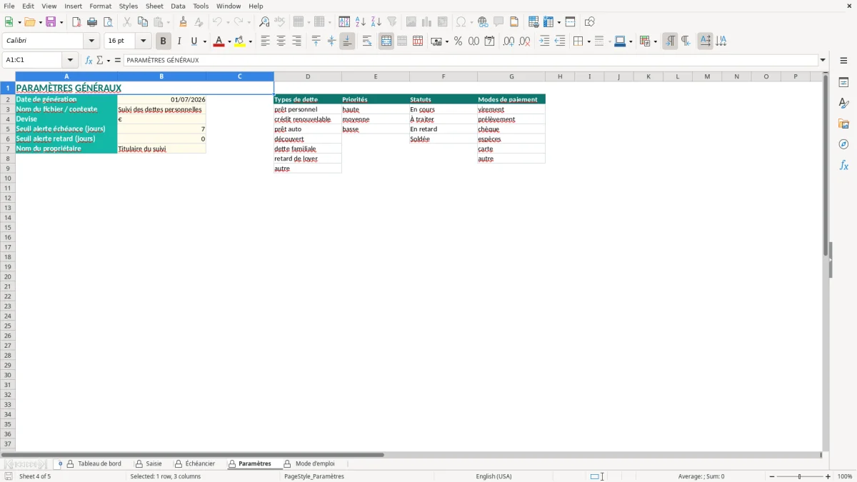The height and width of the screenshot is (482, 857).
Task: Click the Function Wizard fx icon
Action: click(89, 60)
